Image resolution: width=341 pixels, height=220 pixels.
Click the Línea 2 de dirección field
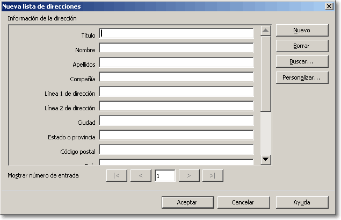(176, 106)
